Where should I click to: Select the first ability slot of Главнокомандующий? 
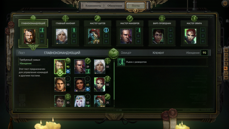coord(42,30)
